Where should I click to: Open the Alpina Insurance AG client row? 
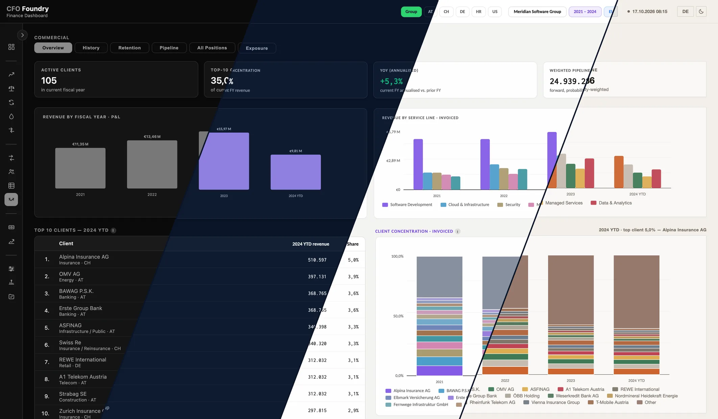pyautogui.click(x=200, y=259)
